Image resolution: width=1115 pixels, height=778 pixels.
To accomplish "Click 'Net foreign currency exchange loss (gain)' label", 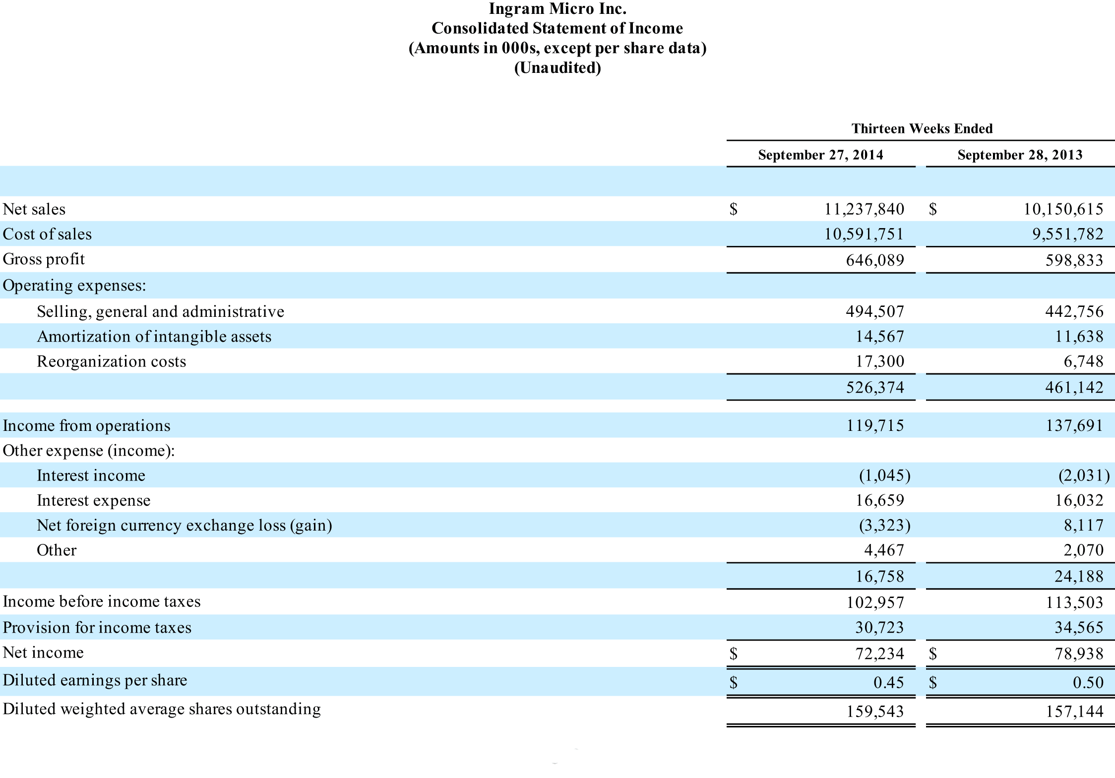I will pos(185,525).
